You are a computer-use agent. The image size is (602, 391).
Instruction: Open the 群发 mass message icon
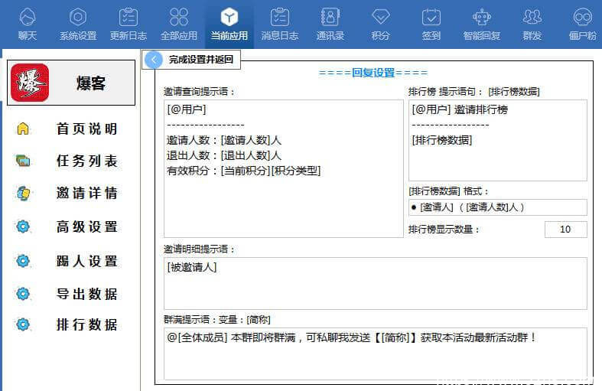click(532, 18)
